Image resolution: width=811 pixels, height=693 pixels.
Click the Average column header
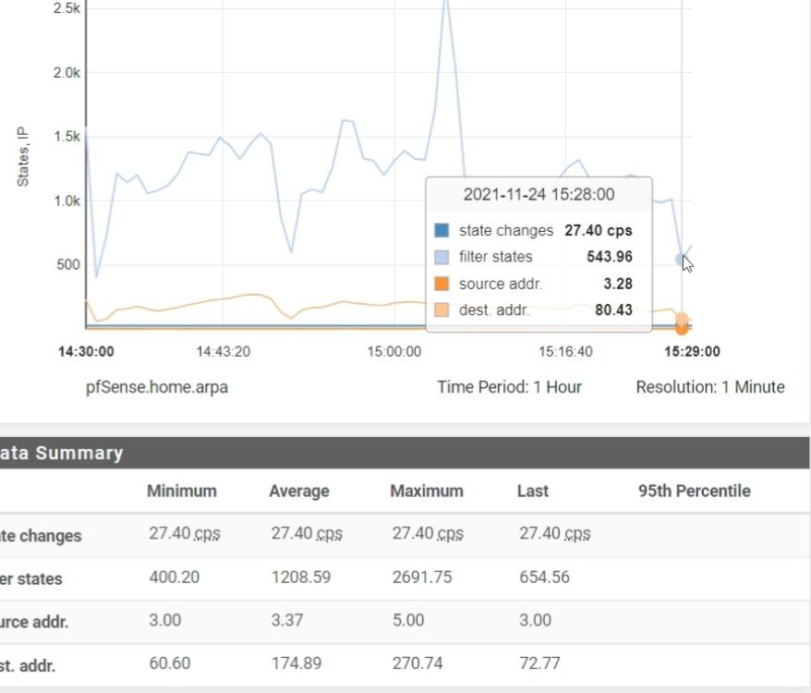pyautogui.click(x=299, y=491)
